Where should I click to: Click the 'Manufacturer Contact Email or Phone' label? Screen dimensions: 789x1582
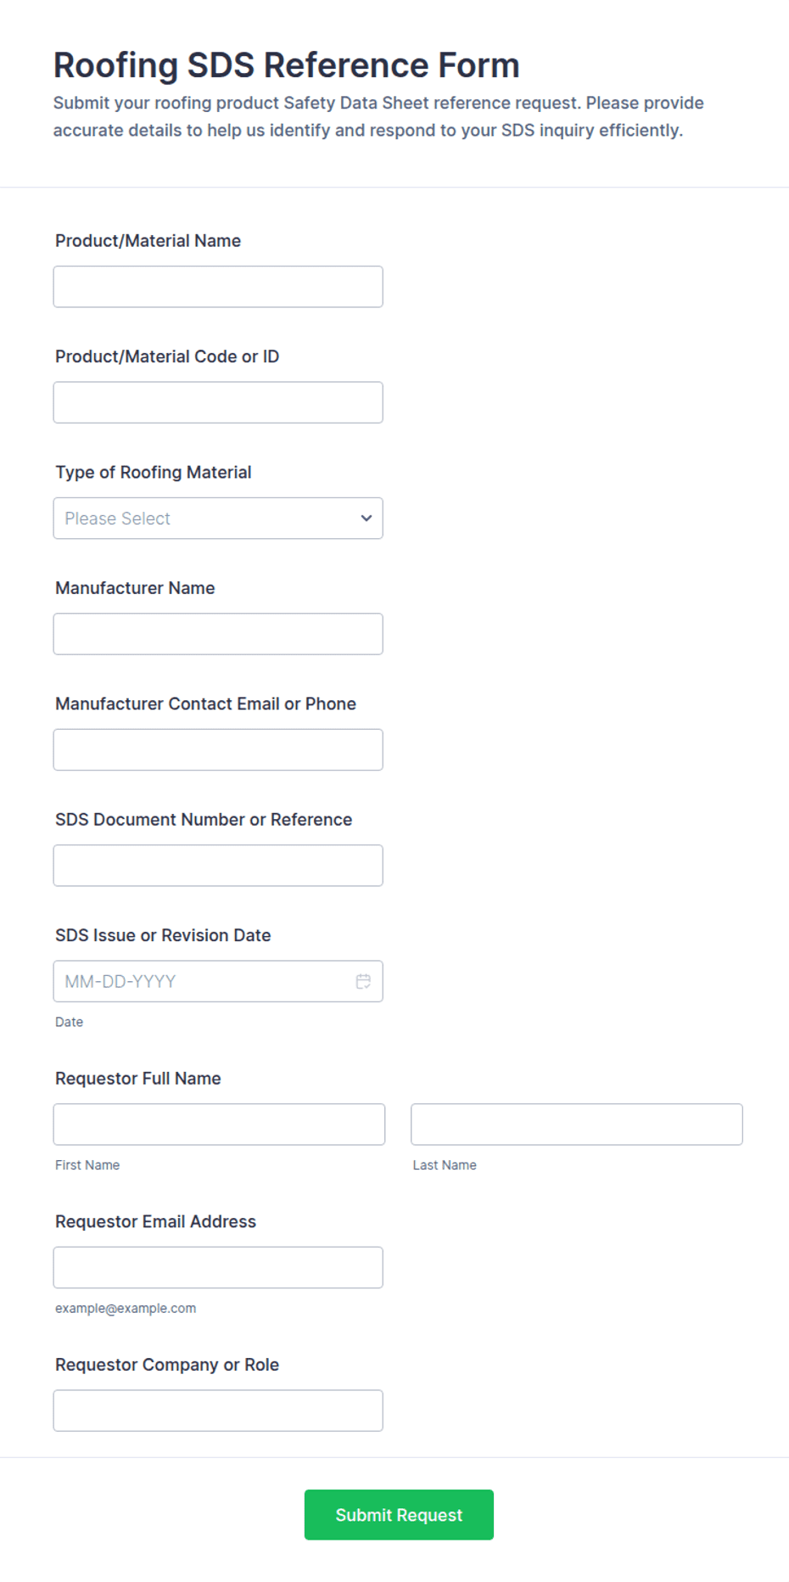205,704
